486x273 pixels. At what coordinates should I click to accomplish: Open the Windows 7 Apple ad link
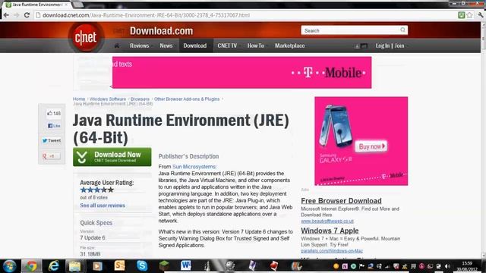[330, 231]
